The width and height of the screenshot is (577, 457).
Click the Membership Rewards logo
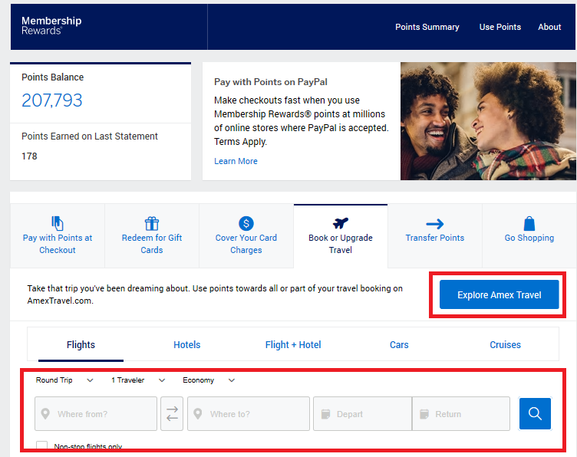[x=51, y=25]
